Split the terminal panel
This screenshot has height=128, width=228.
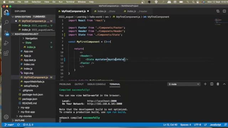point(212,84)
